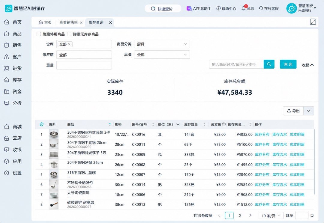Open the 分析 sidebar item
This screenshot has height=223, width=324.
[x=13, y=103]
